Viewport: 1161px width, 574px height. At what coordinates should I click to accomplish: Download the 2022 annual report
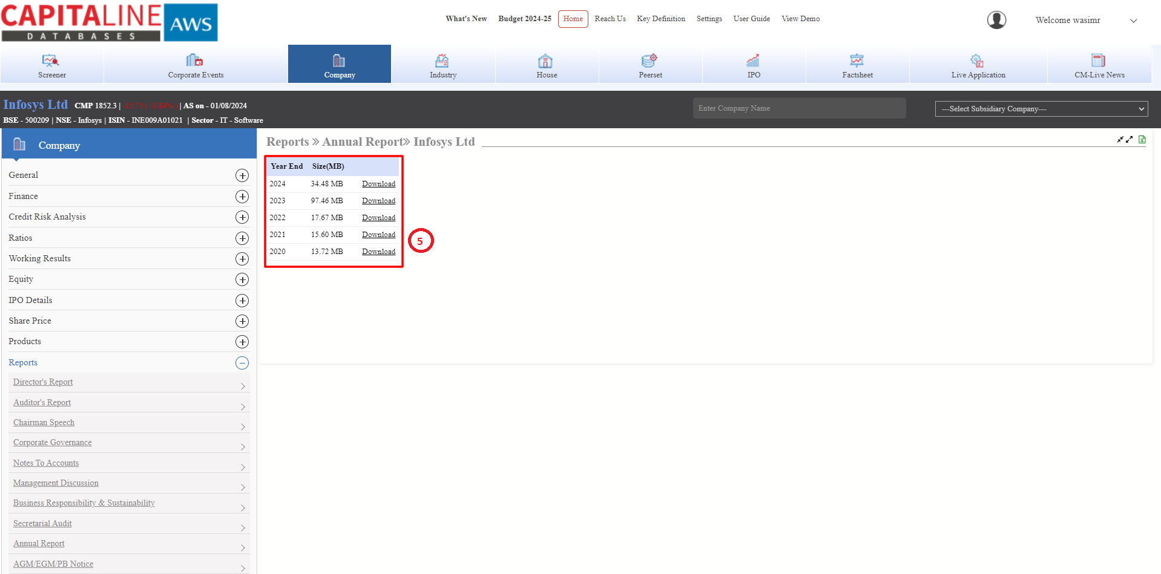(378, 218)
